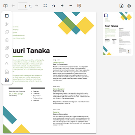Download selected pages in the side panel
Image resolution: width=135 pixels, height=135 pixels.
pos(7,72)
